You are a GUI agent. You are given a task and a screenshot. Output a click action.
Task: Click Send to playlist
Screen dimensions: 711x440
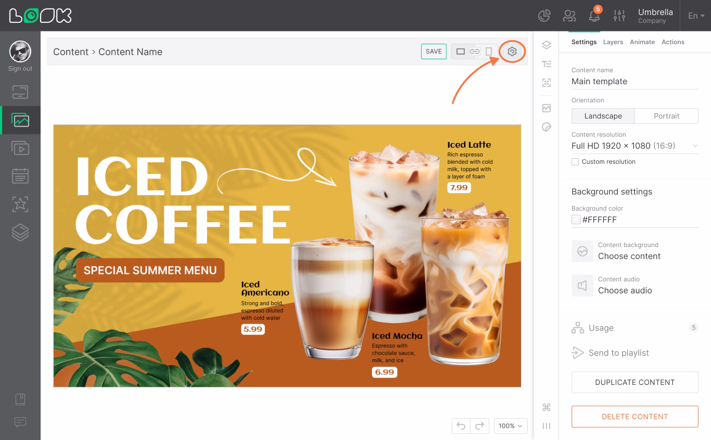point(610,353)
